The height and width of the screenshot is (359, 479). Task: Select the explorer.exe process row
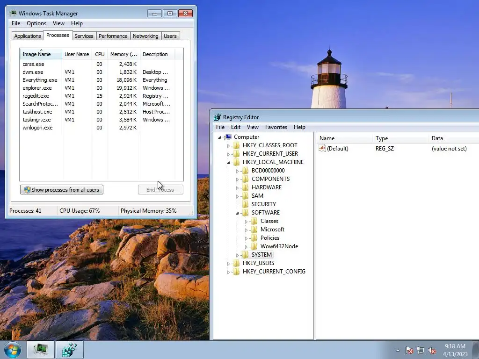[x=102, y=88]
